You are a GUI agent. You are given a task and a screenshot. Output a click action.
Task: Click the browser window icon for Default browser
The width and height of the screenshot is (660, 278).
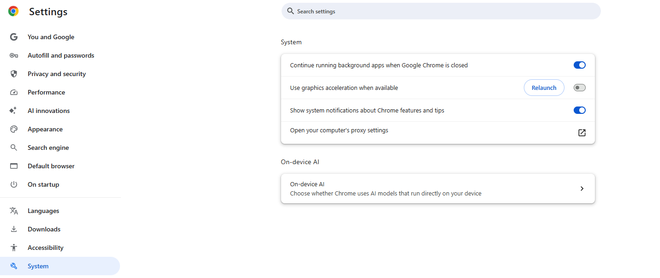coord(14,166)
